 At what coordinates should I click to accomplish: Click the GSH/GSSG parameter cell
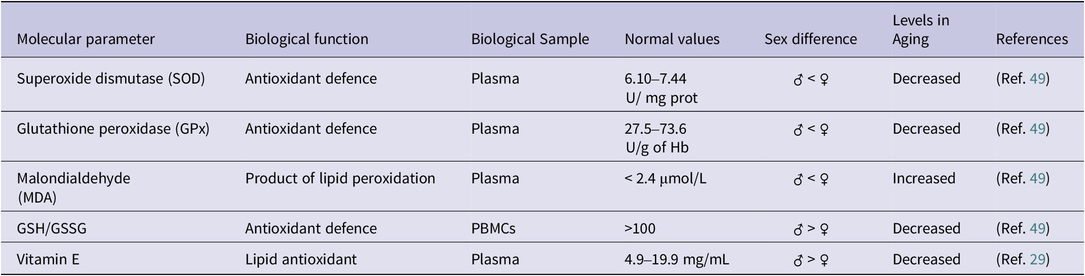[x=52, y=229]
